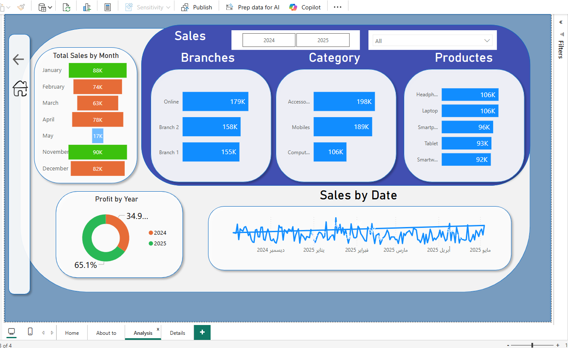Click the format painter brush icon
Screen dimensions: 568x348
[x=21, y=7]
